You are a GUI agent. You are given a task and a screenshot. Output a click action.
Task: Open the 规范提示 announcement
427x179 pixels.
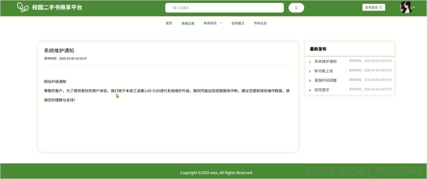[322, 90]
